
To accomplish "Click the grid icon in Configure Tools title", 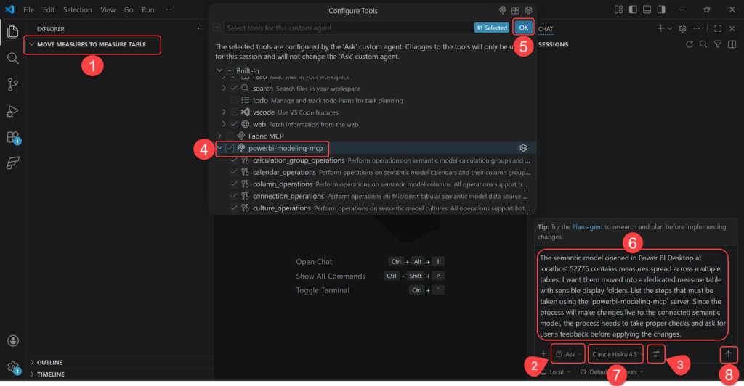I will click(x=515, y=10).
